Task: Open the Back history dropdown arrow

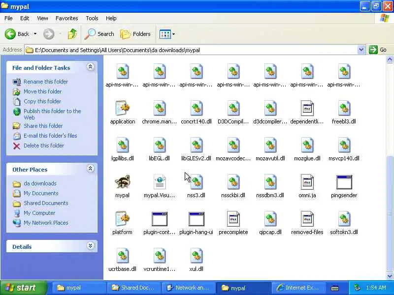Action: [35, 34]
